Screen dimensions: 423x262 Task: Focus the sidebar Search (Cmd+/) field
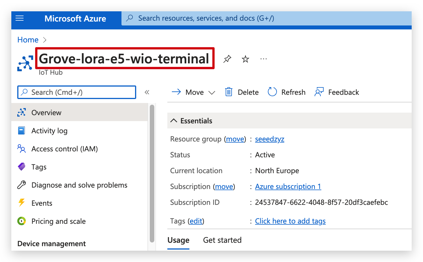(x=77, y=92)
